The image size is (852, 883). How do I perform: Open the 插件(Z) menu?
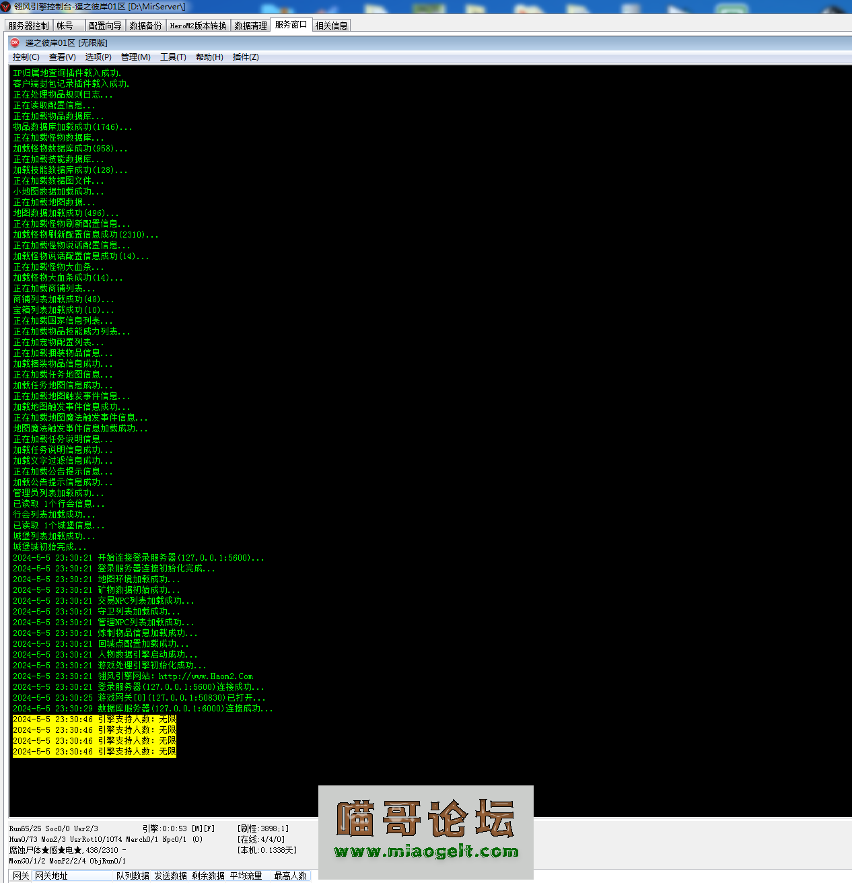246,57
